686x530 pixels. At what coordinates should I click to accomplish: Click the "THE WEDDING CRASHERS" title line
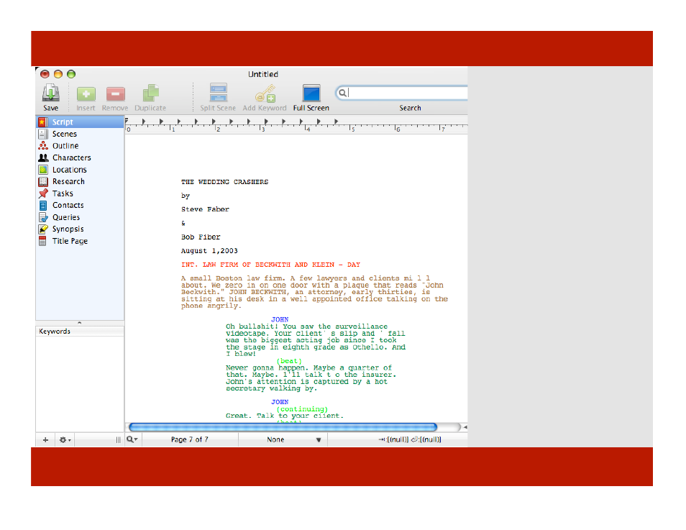pyautogui.click(x=224, y=182)
